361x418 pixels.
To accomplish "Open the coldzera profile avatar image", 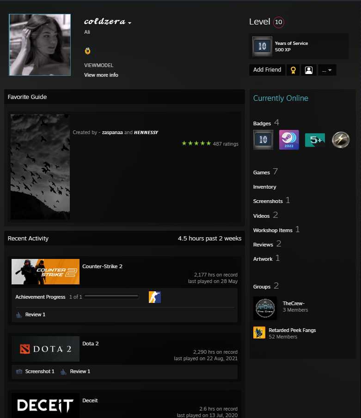I will [40, 45].
